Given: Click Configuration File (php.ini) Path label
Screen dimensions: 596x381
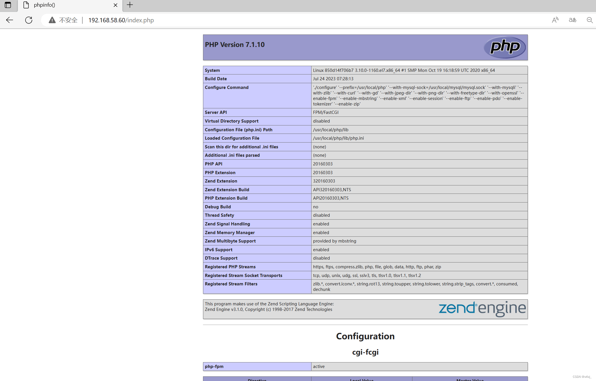Looking at the screenshot, I should 238,130.
